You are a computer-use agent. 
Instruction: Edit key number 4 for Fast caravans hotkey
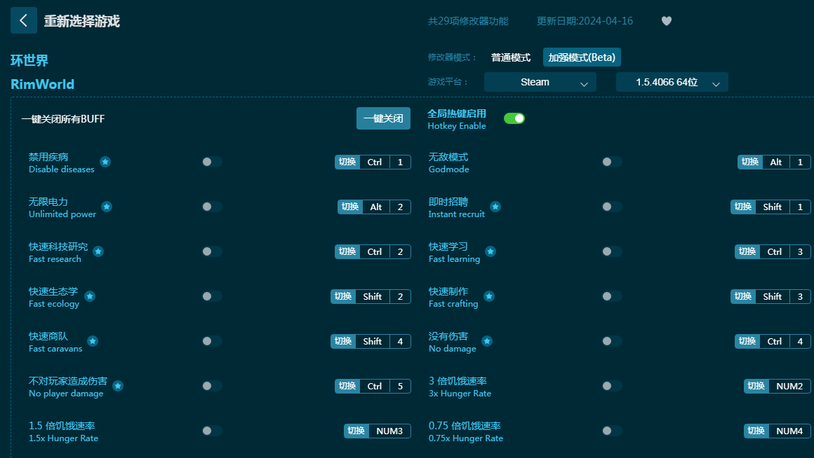400,342
